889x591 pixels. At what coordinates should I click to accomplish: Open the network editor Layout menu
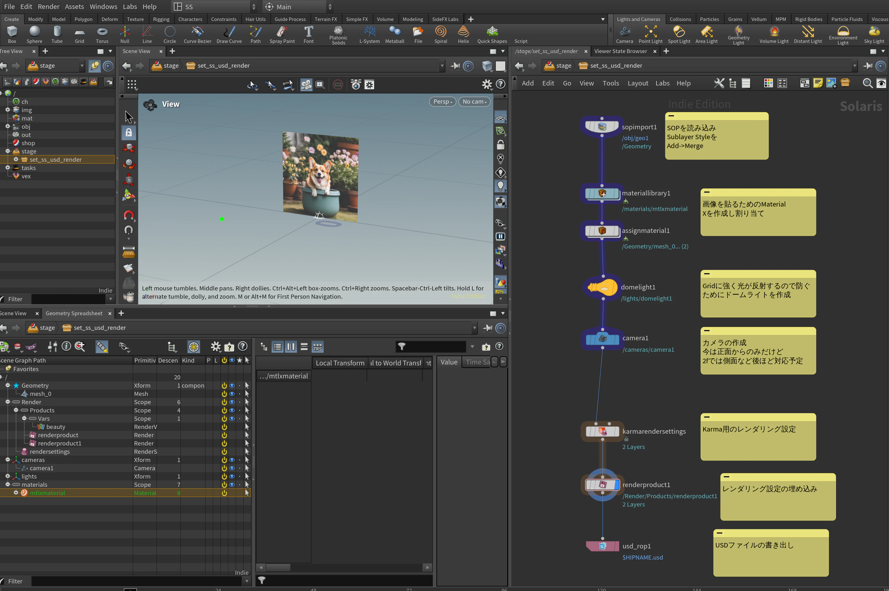638,83
